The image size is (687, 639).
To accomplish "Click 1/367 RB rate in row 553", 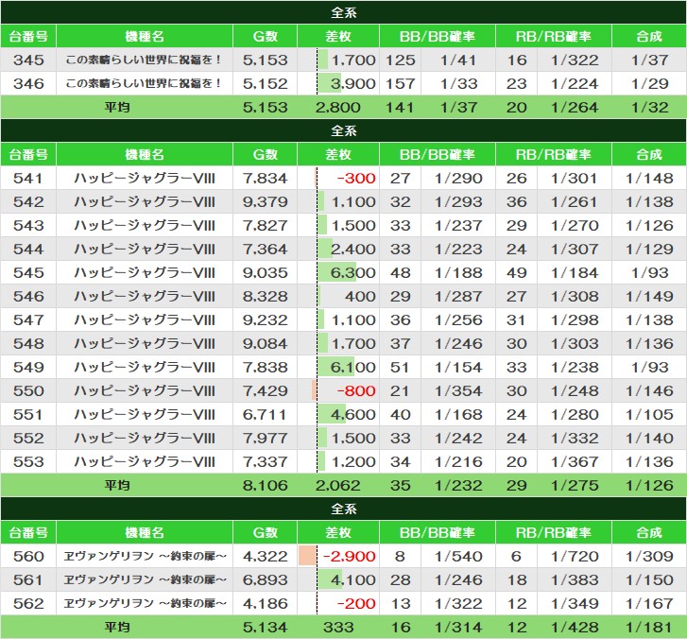I will pyautogui.click(x=575, y=462).
